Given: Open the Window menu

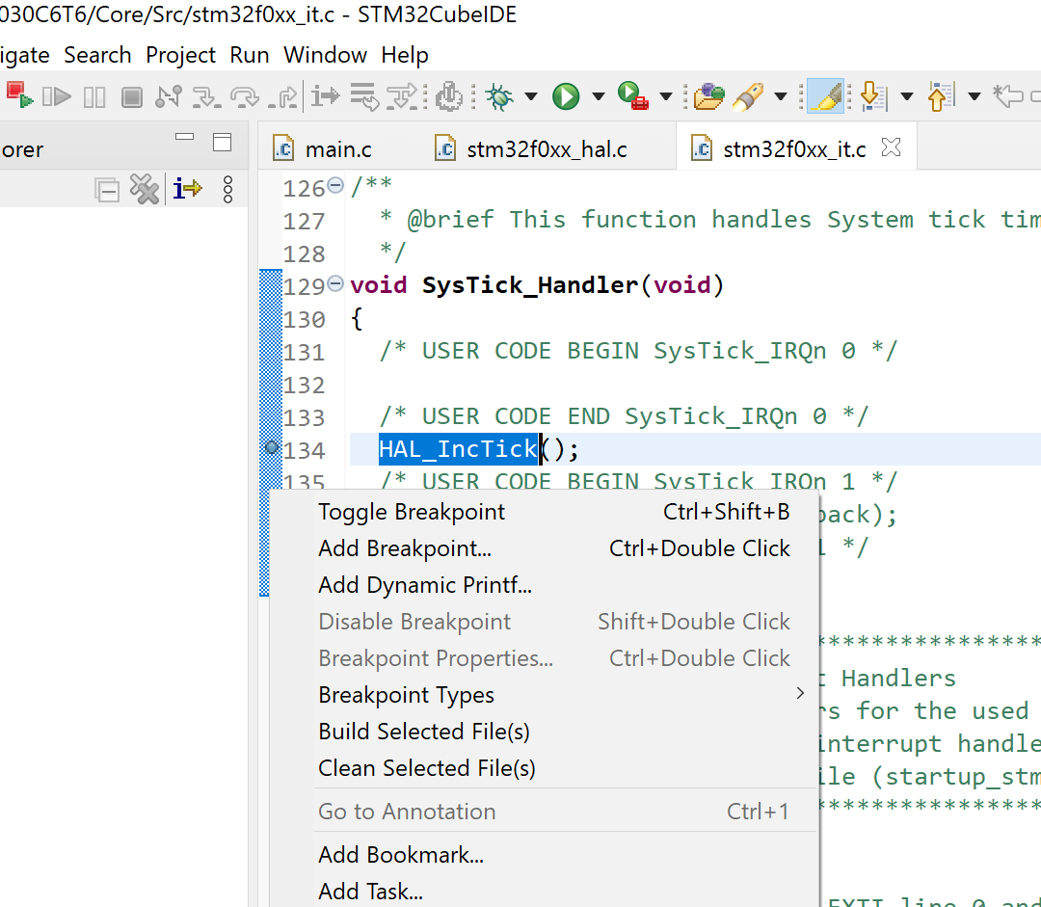Looking at the screenshot, I should (325, 55).
